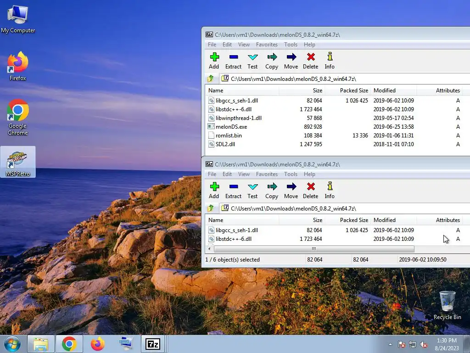Viewport: 470px width, 353px height.
Task: Click left scroll arrow in lower window
Action: 209,249
